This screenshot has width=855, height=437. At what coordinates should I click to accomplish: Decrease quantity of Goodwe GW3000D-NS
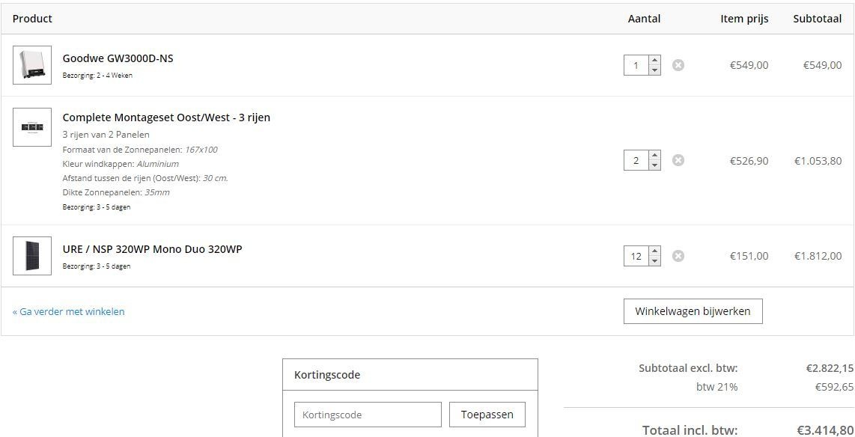[655, 70]
